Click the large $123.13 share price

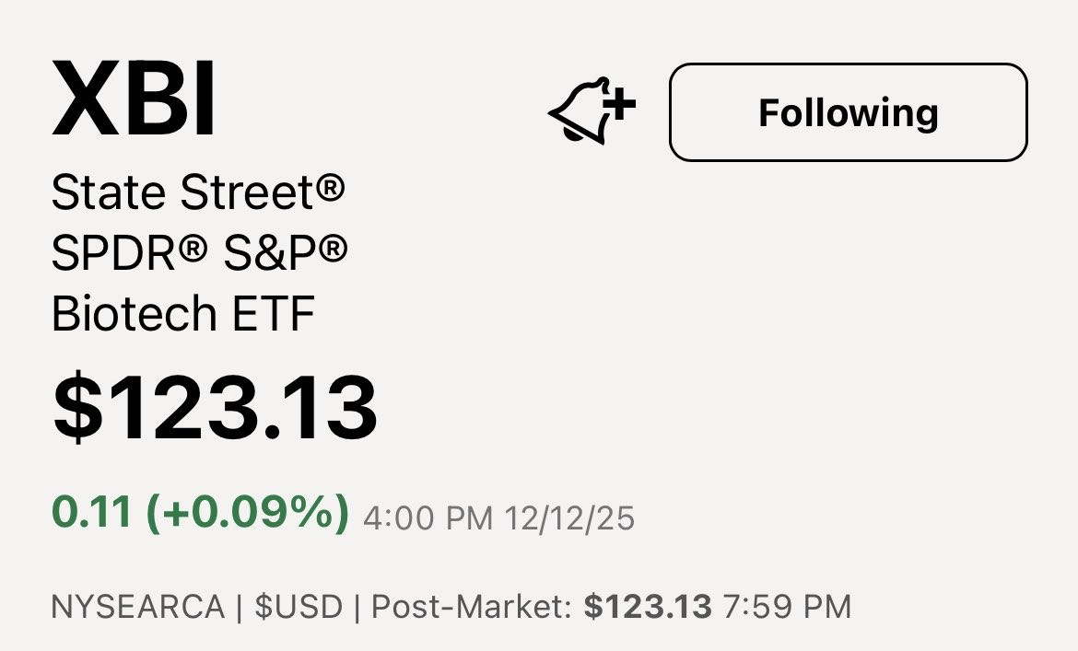pos(216,407)
